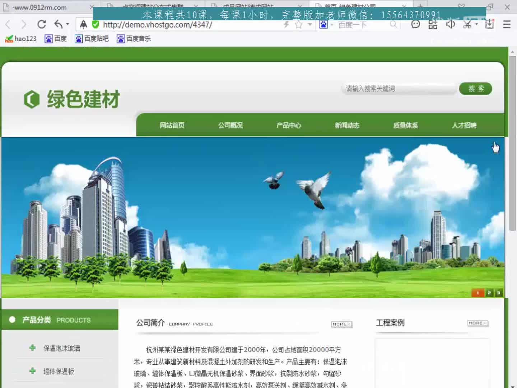Click the undo-close curved arrow icon
The height and width of the screenshot is (388, 517).
coord(58,24)
